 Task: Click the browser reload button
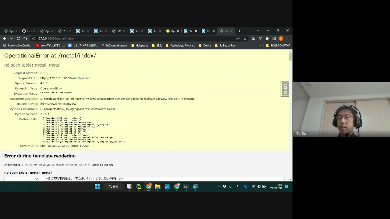18,39
